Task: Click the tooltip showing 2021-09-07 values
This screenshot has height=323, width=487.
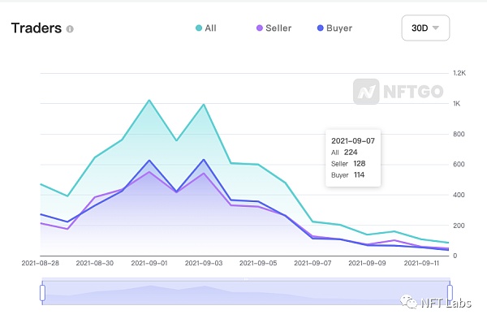Action: pos(353,157)
